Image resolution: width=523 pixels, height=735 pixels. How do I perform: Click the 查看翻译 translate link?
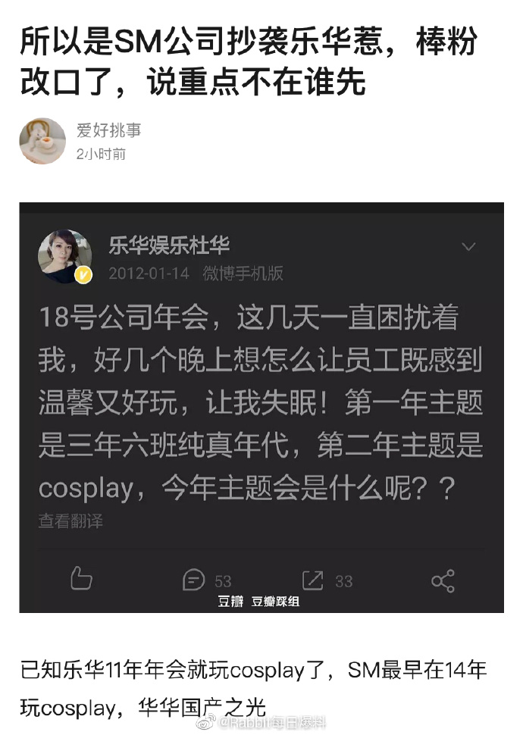click(70, 521)
